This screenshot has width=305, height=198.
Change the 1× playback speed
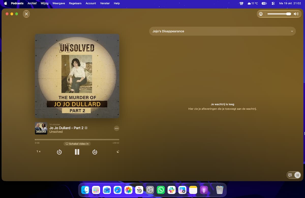click(39, 152)
